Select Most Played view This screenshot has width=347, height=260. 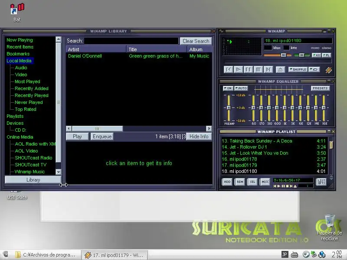coord(27,81)
